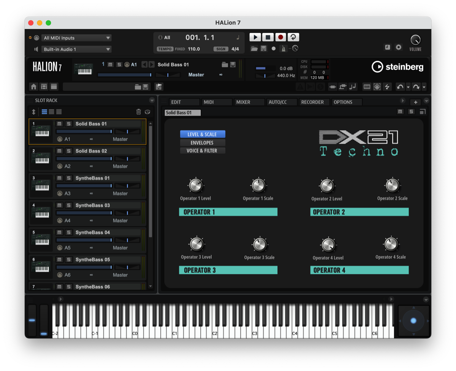This screenshot has height=371, width=456.
Task: Switch to the EDIT tab
Action: [184, 102]
